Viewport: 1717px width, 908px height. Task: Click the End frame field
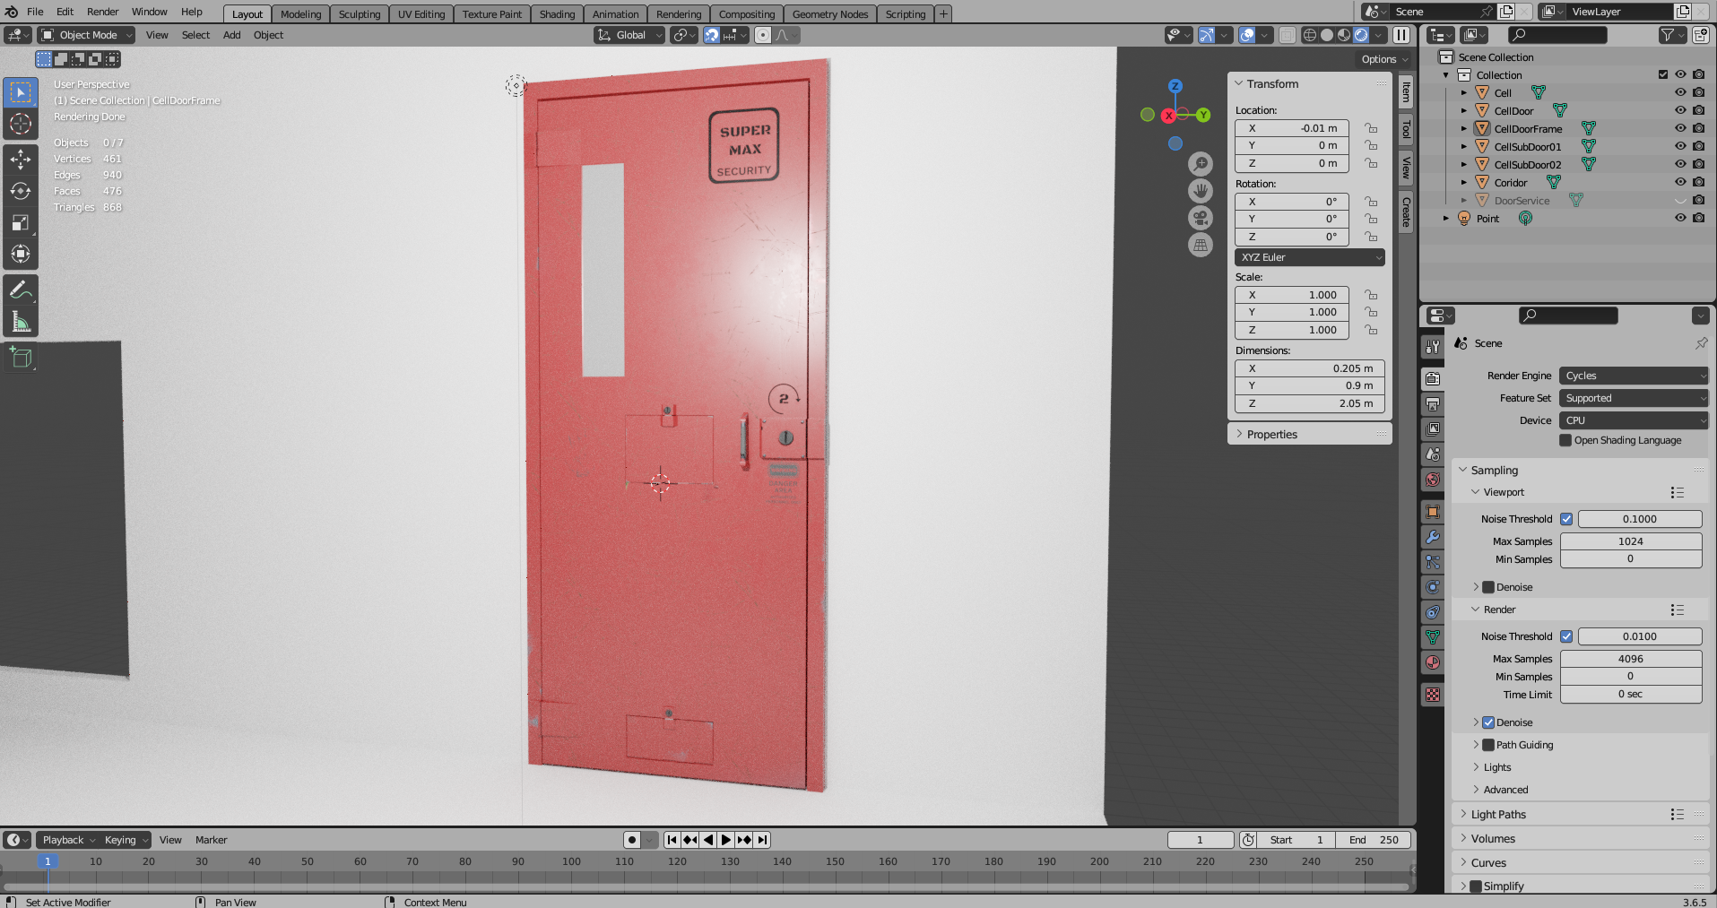click(x=1374, y=840)
